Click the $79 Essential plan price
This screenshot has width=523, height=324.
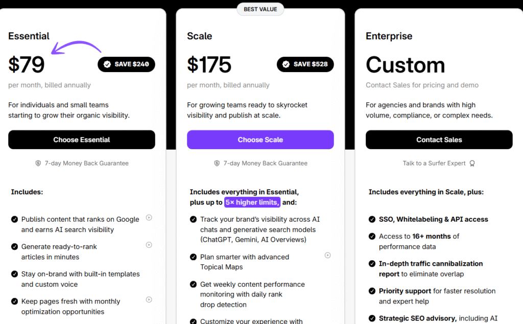click(27, 65)
